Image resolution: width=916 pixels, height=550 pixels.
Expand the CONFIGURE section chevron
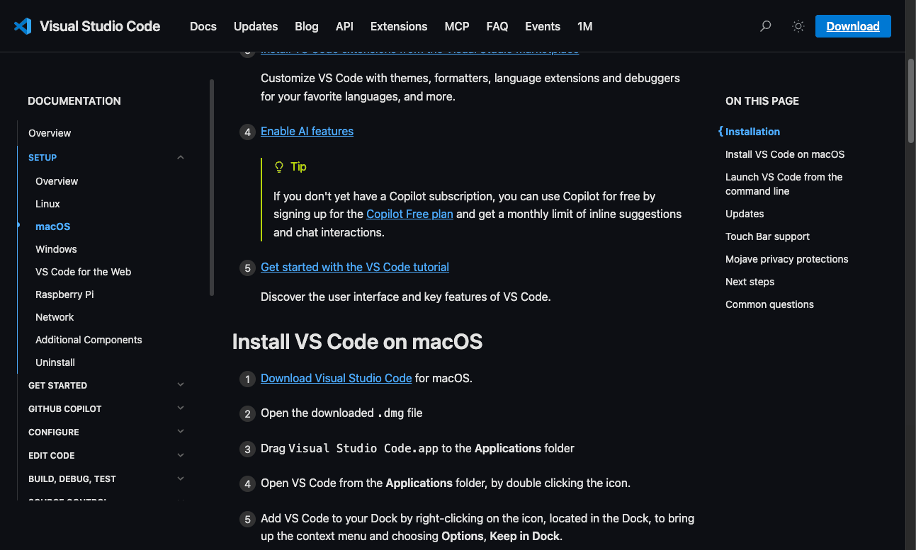(181, 432)
